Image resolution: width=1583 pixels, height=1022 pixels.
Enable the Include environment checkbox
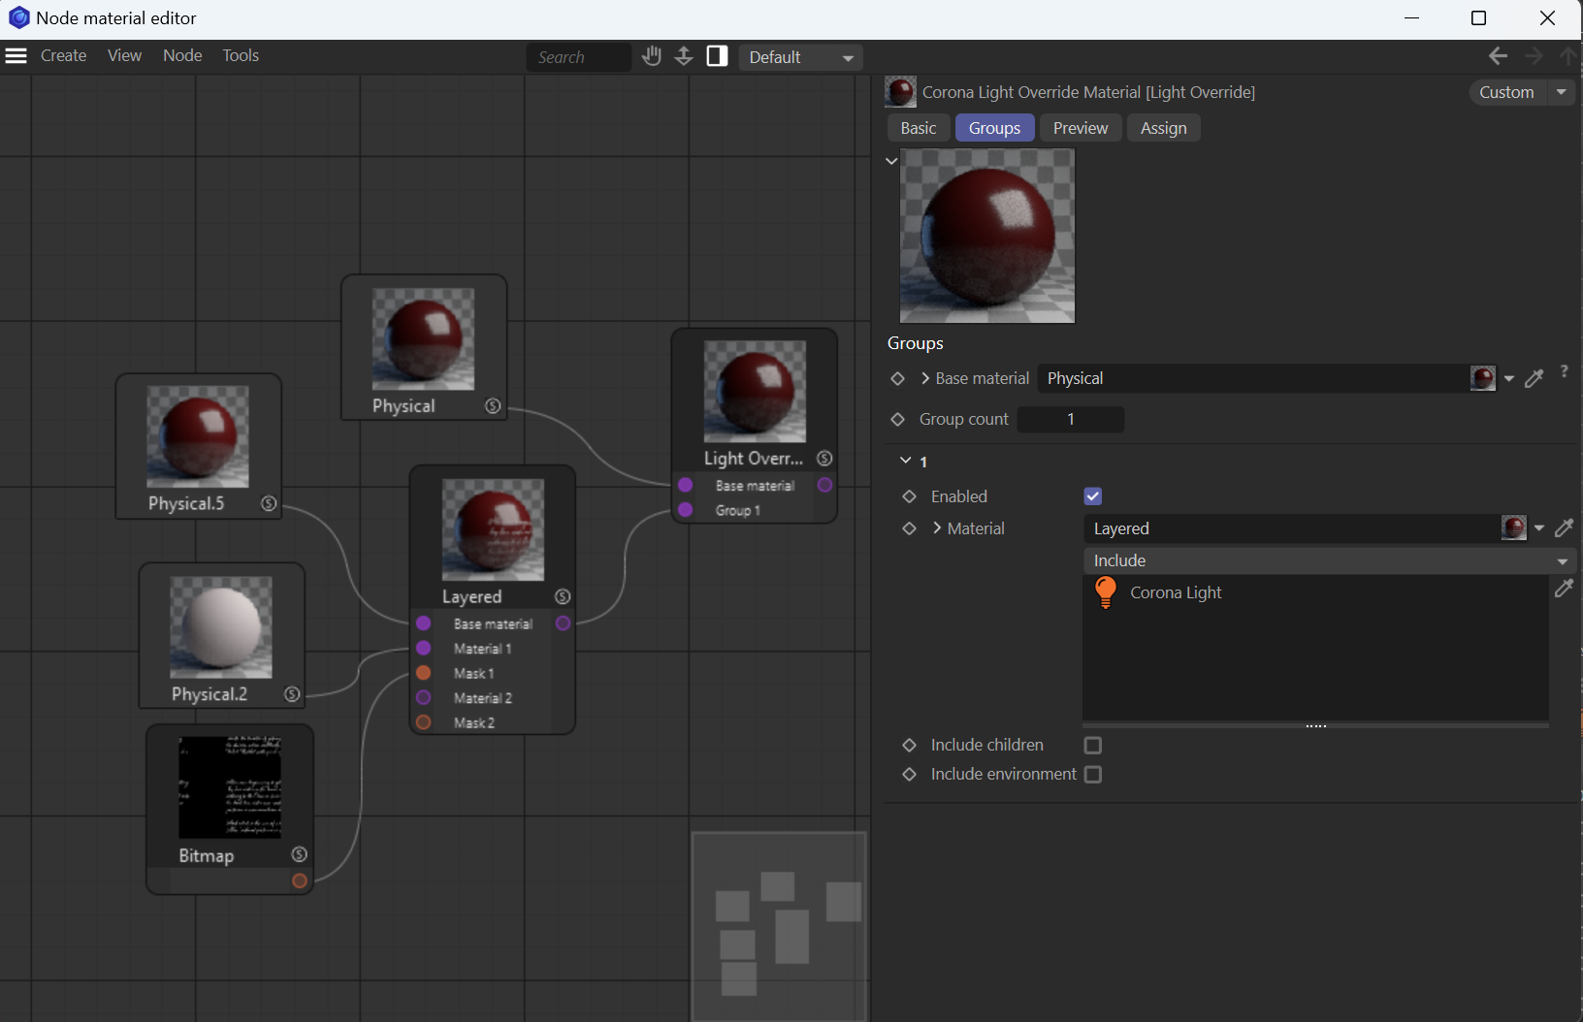1093,775
